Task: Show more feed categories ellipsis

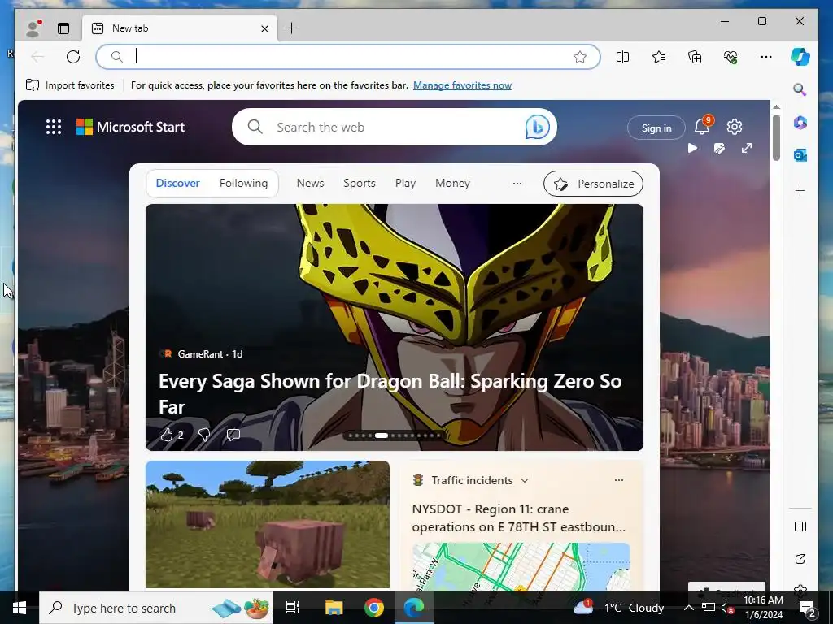Action: 517,184
